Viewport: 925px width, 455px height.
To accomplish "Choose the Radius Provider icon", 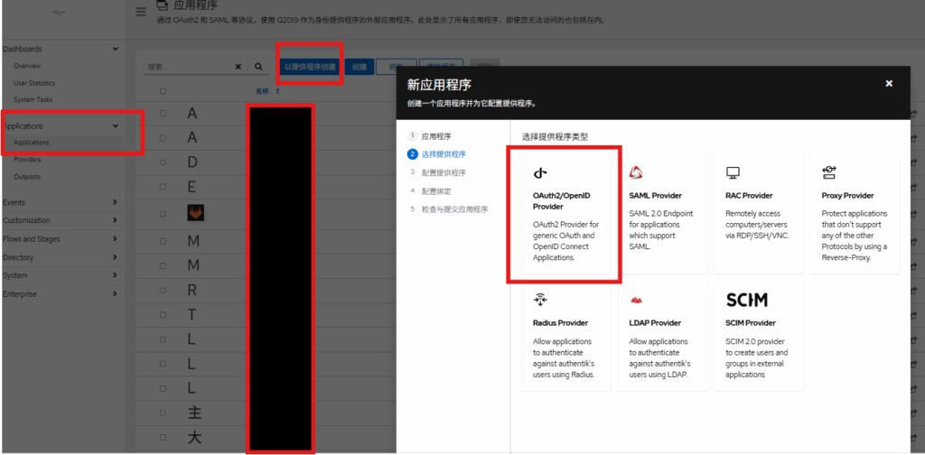I will [x=540, y=300].
